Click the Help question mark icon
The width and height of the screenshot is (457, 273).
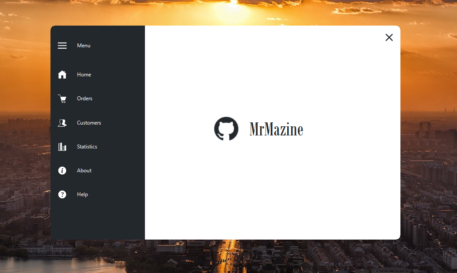pyautogui.click(x=62, y=194)
